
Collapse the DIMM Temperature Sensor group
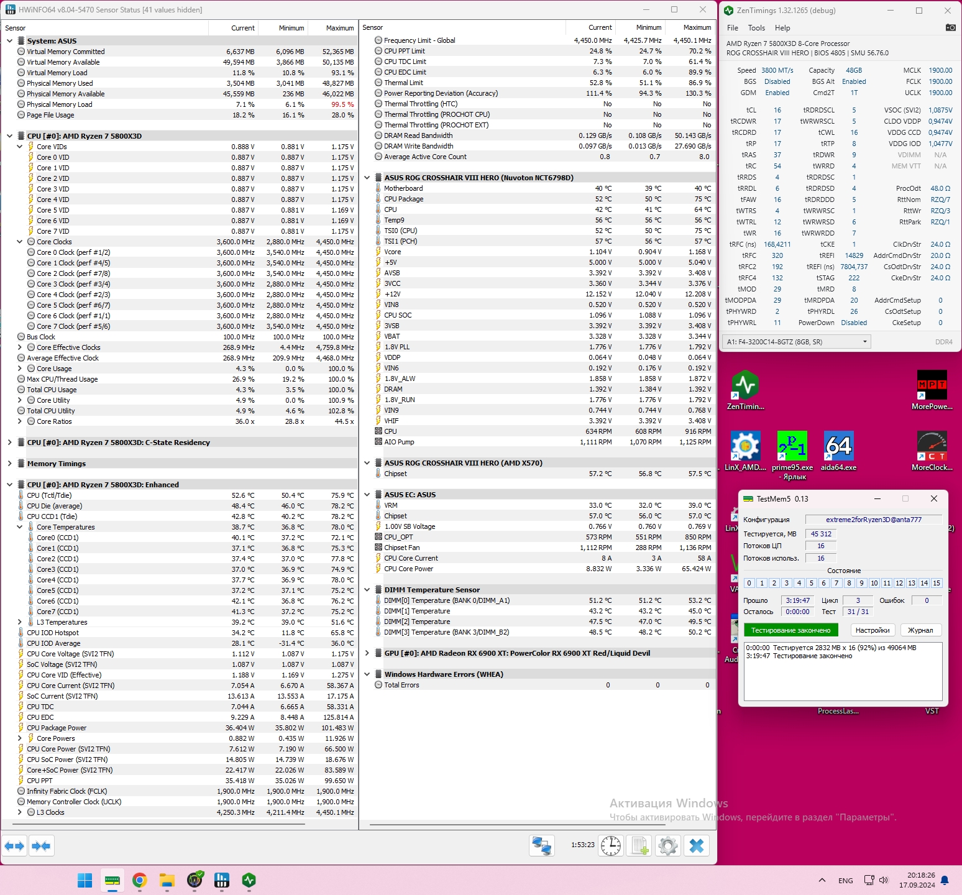coord(367,590)
